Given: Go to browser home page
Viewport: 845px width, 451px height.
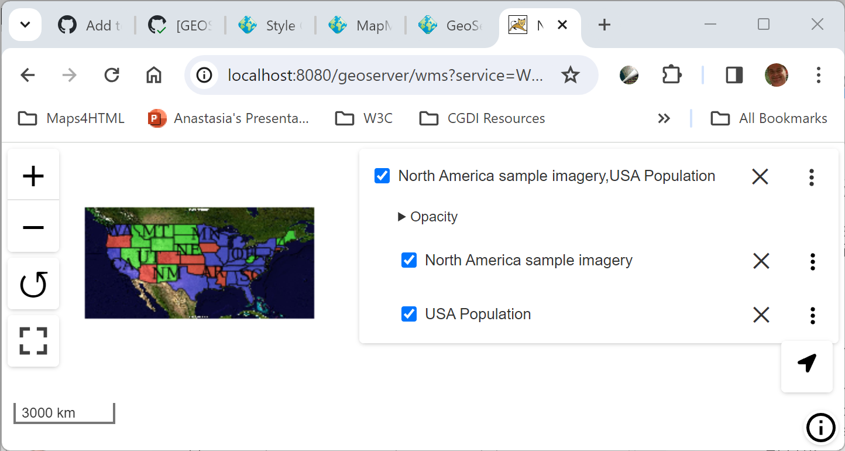Looking at the screenshot, I should click(153, 75).
